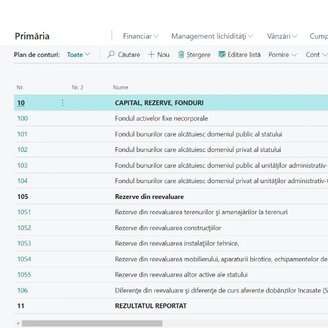The image size is (328, 328).
Task: Click the plus icon for Nou
Action: coord(151,55)
